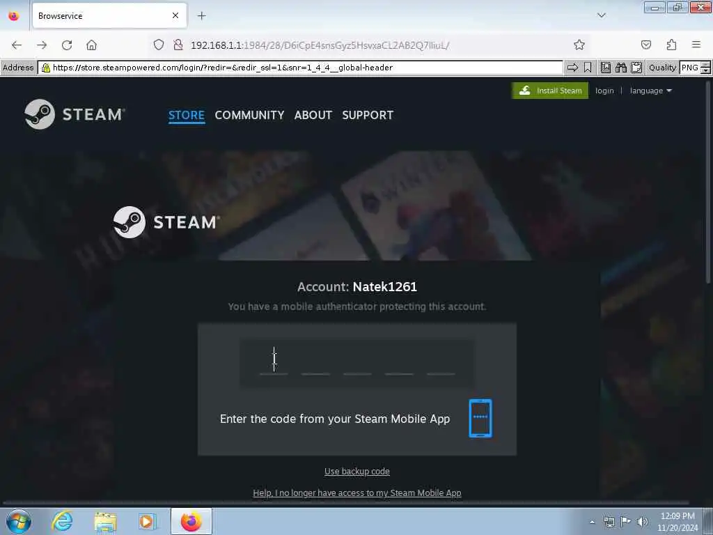
Task: Click Action Center flag icon
Action: [626, 522]
